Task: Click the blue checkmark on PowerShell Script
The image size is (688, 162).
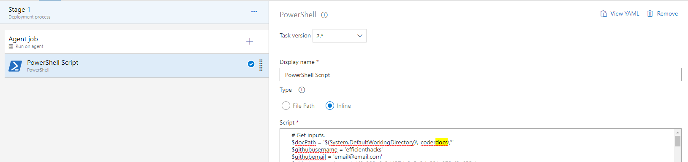Action: point(251,64)
